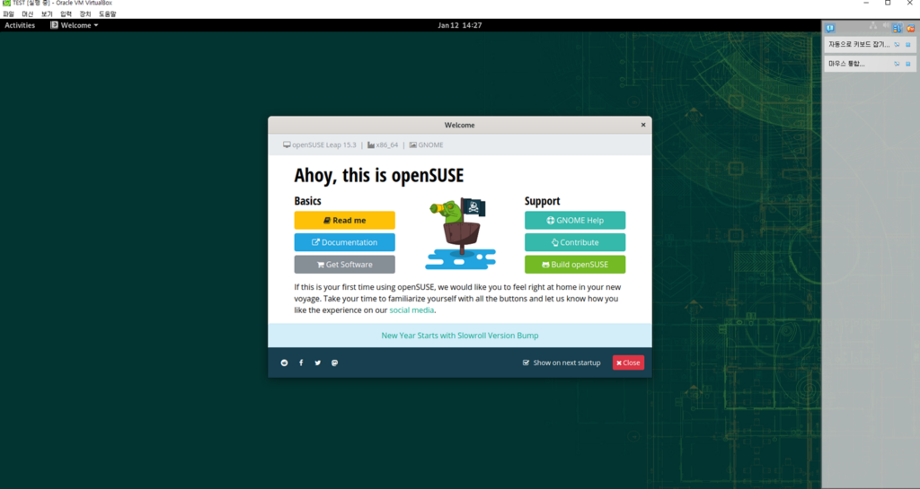Open the 도움말 menu in VirtualBox
Viewport: 920px width, 489px height.
[108, 14]
